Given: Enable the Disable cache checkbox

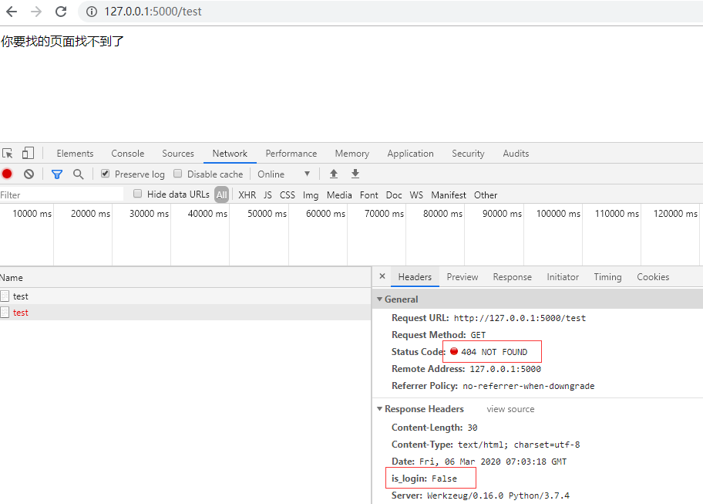Looking at the screenshot, I should [x=178, y=174].
